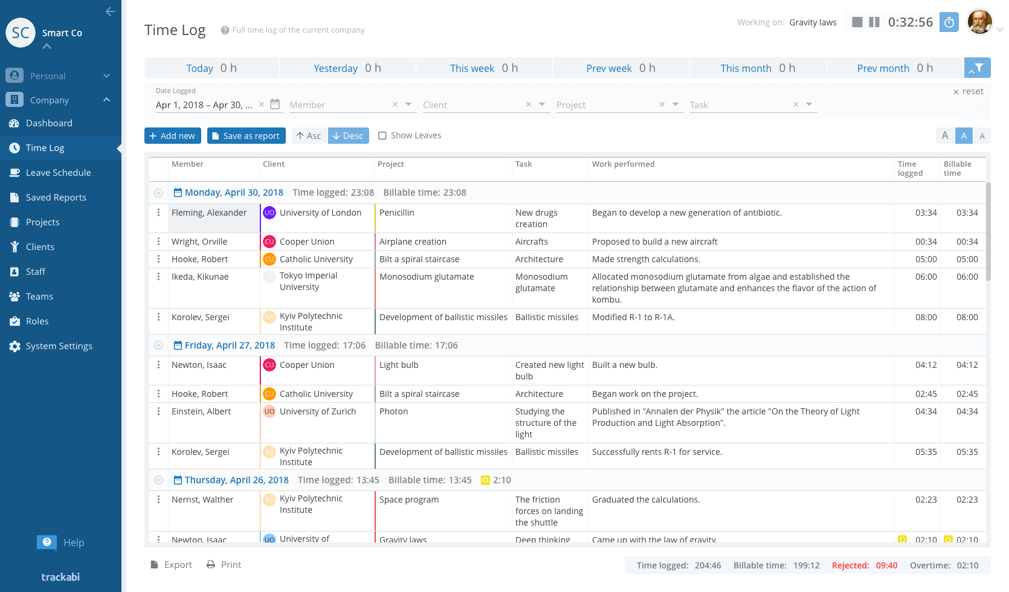Stop the running timer
Viewport: 1009px width, 592px height.
857,22
